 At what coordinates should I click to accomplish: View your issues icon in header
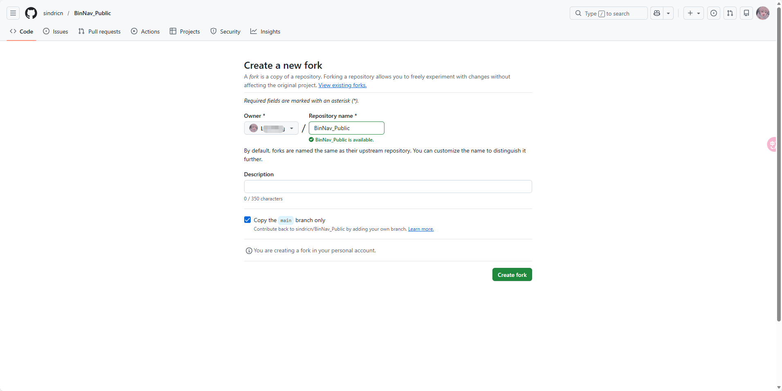pyautogui.click(x=714, y=13)
